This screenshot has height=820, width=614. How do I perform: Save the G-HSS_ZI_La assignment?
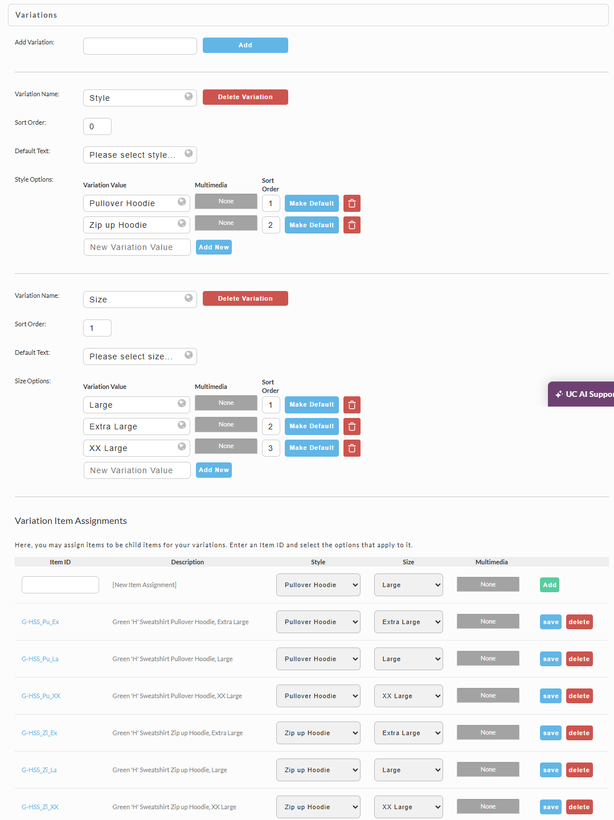click(551, 770)
